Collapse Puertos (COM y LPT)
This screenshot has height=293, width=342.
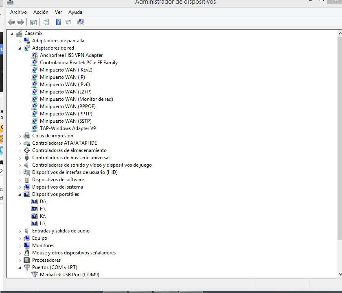tap(20, 268)
